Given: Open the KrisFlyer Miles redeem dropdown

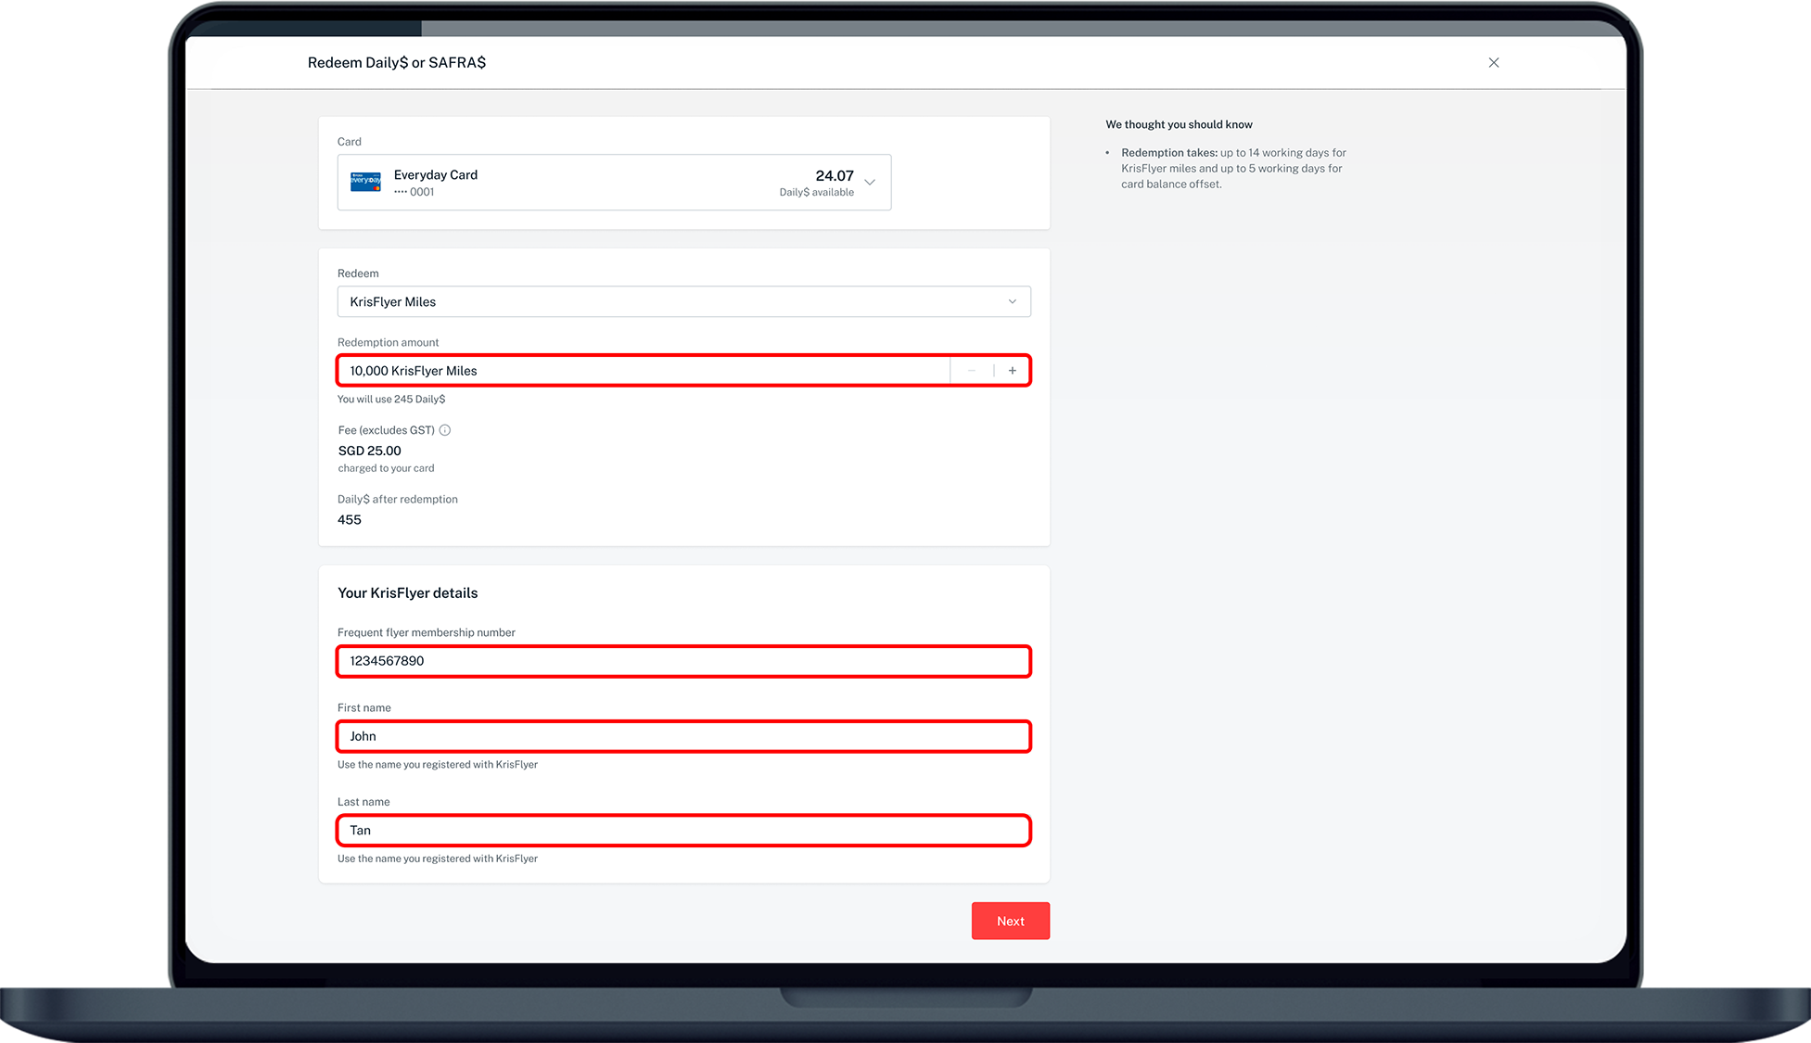Looking at the screenshot, I should [x=683, y=302].
